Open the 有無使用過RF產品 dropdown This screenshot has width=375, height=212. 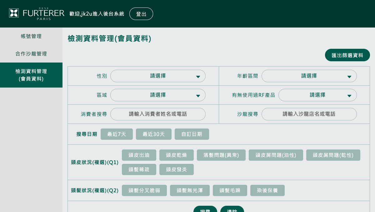(317, 95)
